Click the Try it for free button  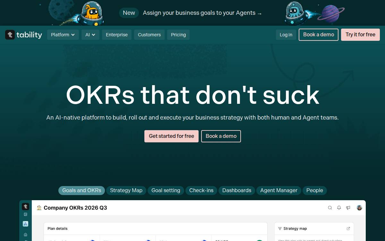pyautogui.click(x=360, y=35)
